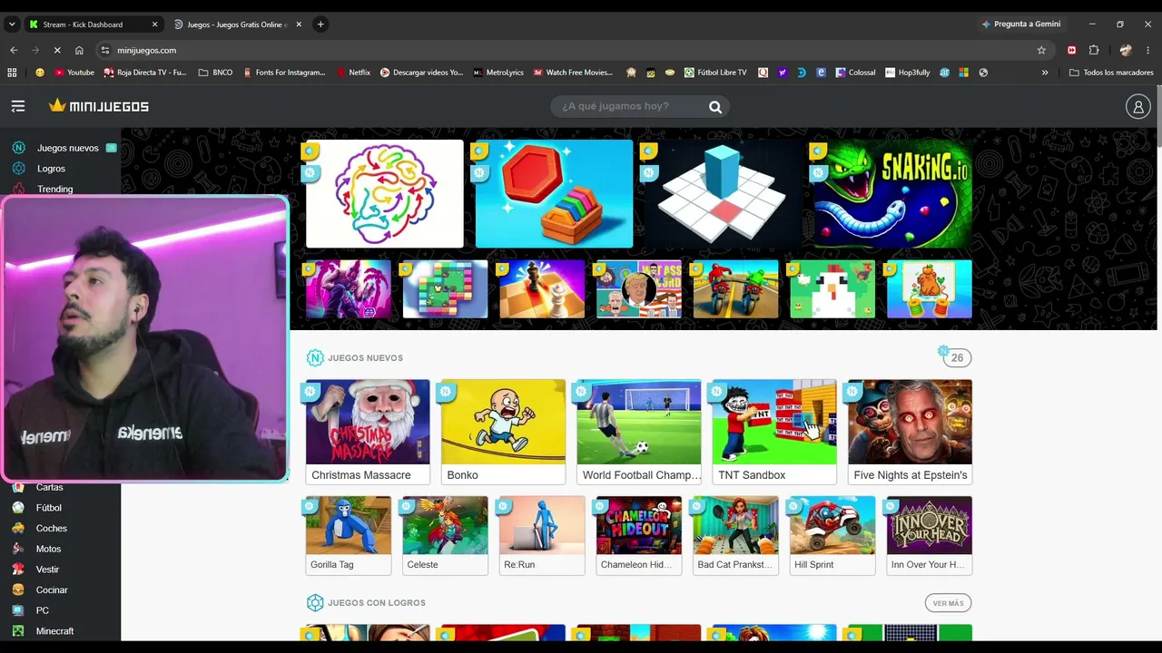
Task: Open the Christmas Massacre game card
Action: point(368,432)
